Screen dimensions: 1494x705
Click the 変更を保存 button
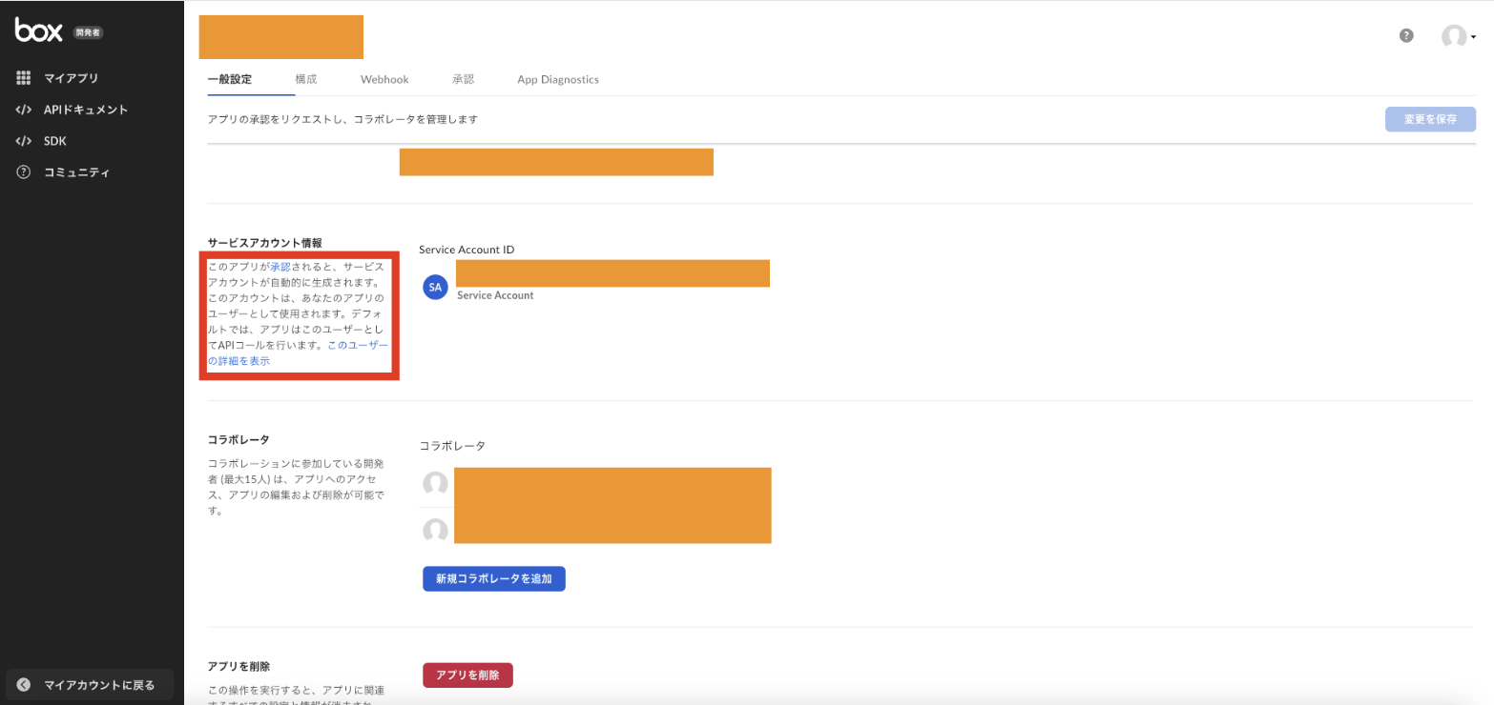click(x=1430, y=118)
